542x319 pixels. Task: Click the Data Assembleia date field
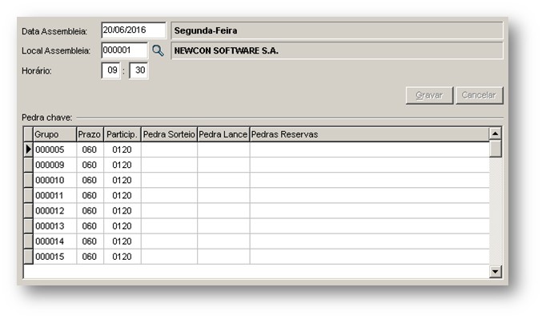[134, 30]
